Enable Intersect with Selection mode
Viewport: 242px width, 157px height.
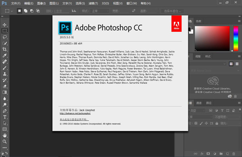pos(38,11)
